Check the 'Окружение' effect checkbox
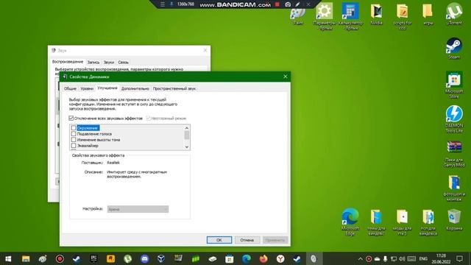This screenshot has height=265, width=471. coord(74,128)
